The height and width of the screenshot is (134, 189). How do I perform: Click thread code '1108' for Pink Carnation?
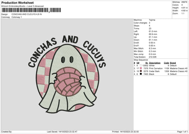coord(167,69)
